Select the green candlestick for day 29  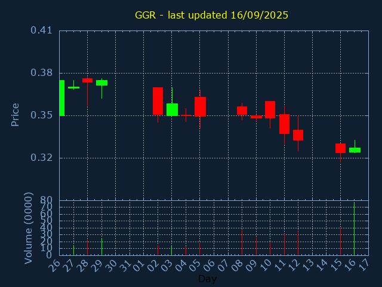(x=101, y=83)
